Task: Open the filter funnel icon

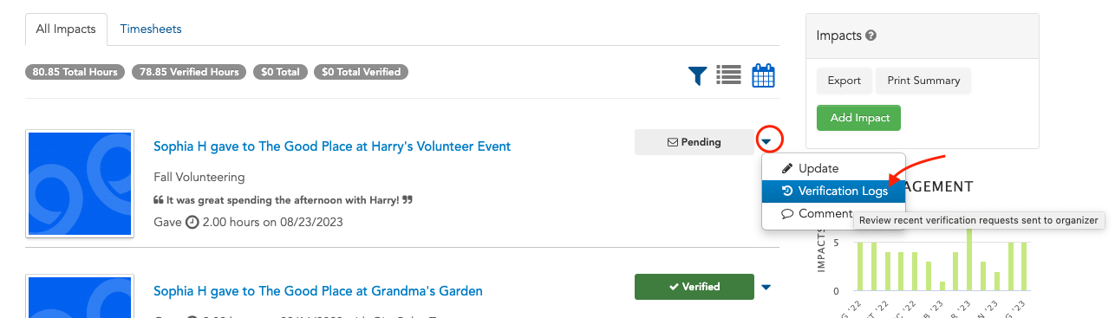Action: click(698, 76)
